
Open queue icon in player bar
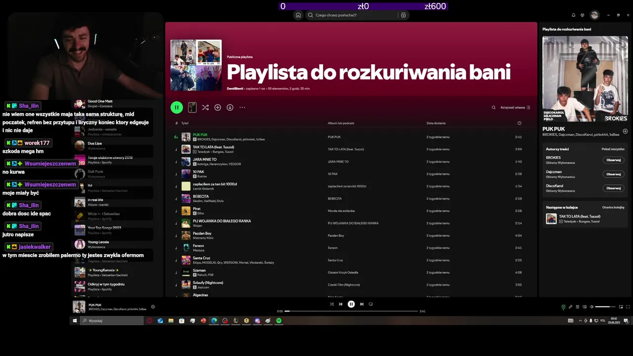pyautogui.click(x=577, y=307)
